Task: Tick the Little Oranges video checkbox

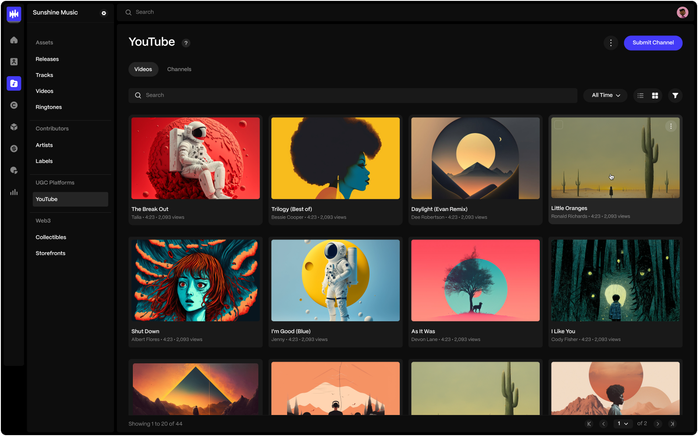Action: coord(559,125)
